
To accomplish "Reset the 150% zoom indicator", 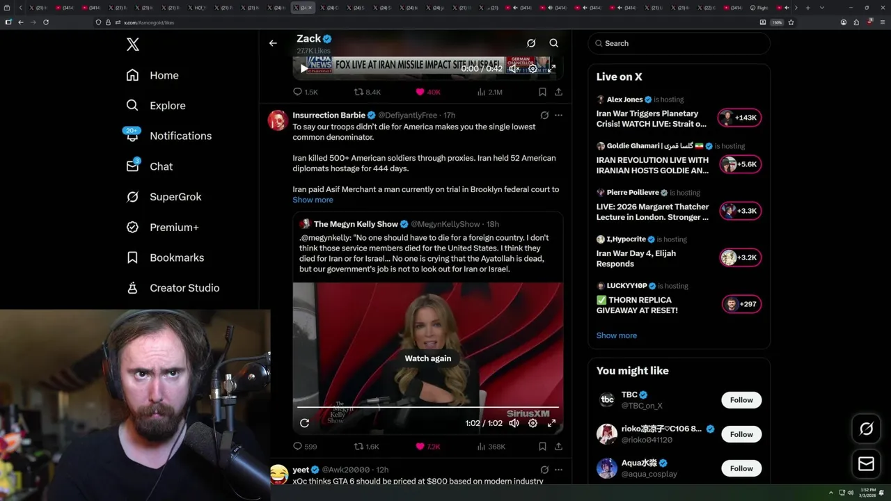I will click(x=777, y=22).
